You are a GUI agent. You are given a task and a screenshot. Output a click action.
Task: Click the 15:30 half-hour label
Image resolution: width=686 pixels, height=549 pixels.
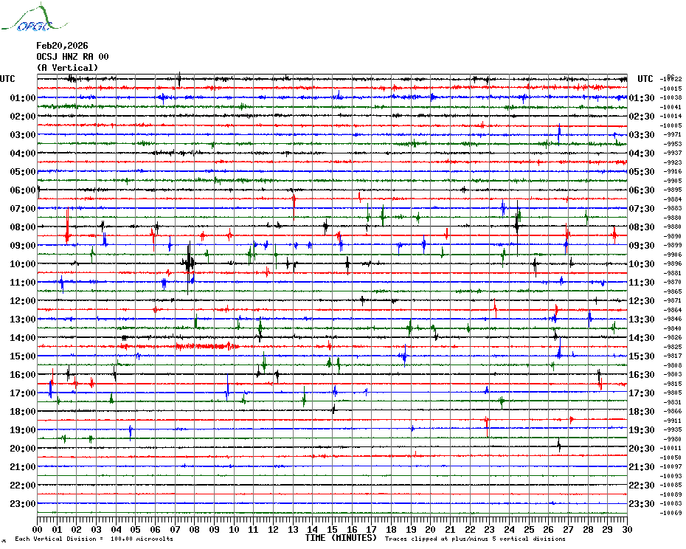click(x=642, y=356)
